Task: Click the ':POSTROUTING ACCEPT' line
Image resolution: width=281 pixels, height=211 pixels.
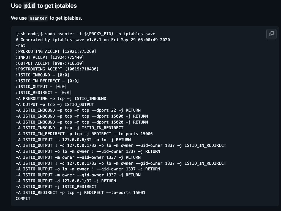Action: 57,69
